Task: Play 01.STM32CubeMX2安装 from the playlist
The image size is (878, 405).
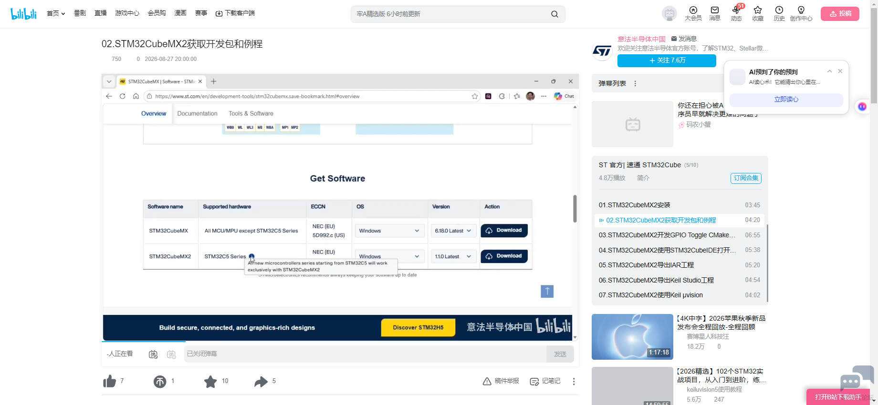Action: coord(679,205)
